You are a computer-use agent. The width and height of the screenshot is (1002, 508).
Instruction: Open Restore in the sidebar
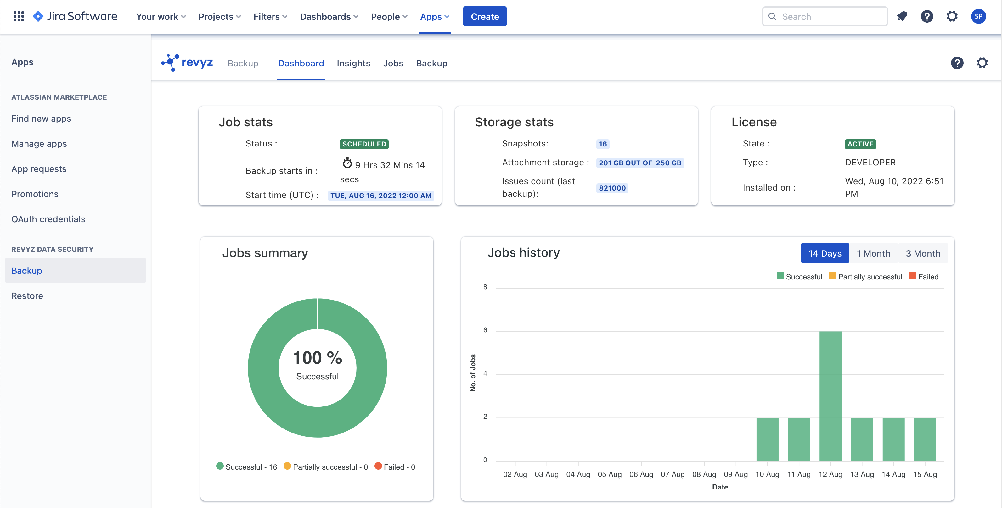pos(27,295)
